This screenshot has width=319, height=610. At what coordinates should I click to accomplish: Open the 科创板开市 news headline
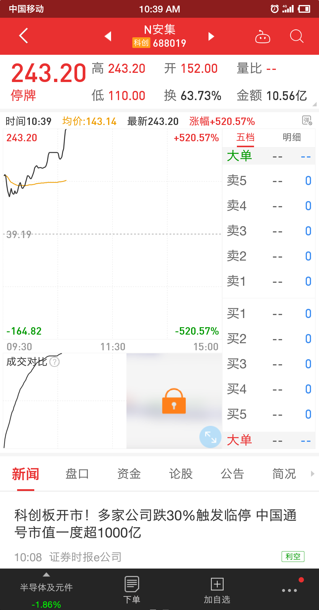point(155,524)
